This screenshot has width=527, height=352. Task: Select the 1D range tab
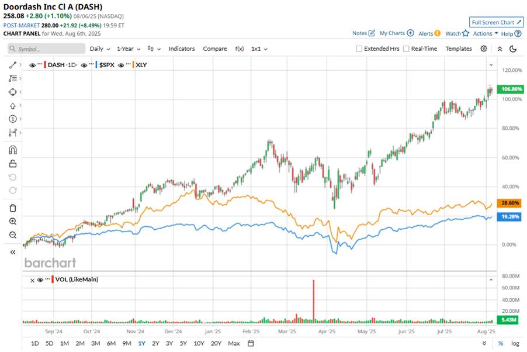coord(34,343)
